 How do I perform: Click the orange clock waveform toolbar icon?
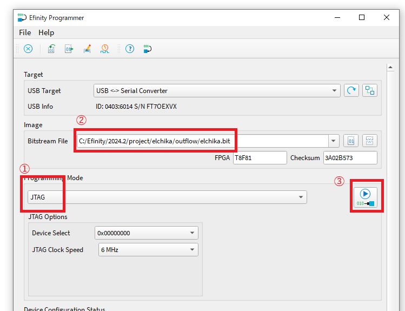pos(104,49)
